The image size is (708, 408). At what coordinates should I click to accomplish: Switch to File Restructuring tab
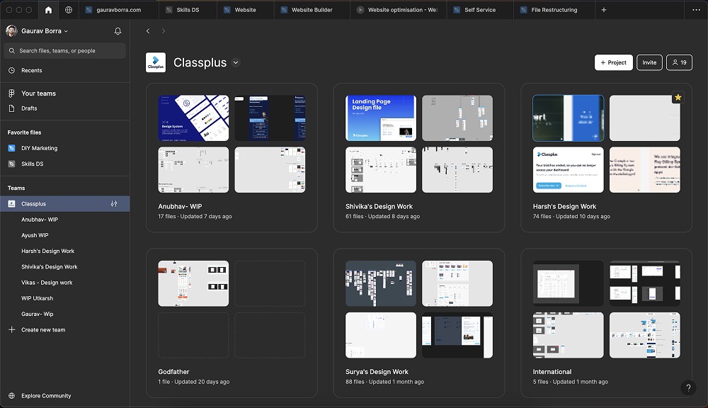554,9
